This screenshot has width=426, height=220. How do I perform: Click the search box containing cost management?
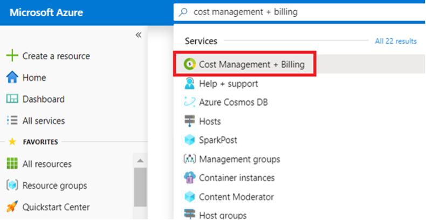tap(300, 12)
